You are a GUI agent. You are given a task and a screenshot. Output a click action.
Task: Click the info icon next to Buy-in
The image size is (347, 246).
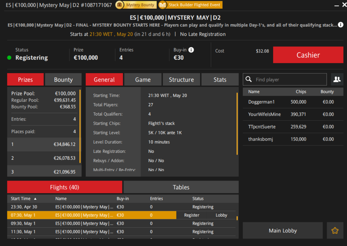click(x=191, y=50)
